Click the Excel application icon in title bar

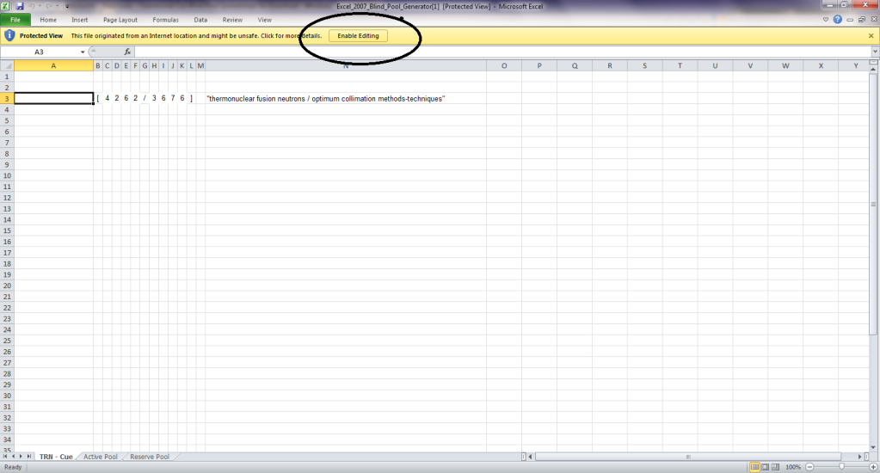pyautogui.click(x=5, y=6)
